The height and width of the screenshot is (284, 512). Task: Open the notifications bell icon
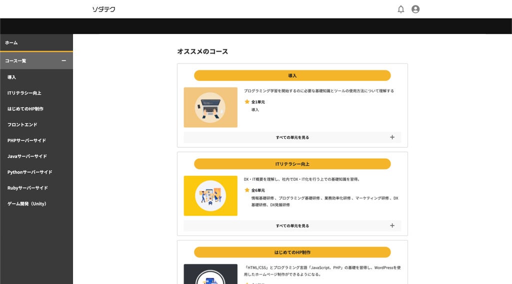pyautogui.click(x=400, y=9)
